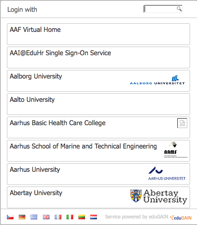This screenshot has width=197, height=225.
Task: Click the Aalborg Universitet logo
Action: (157, 80)
